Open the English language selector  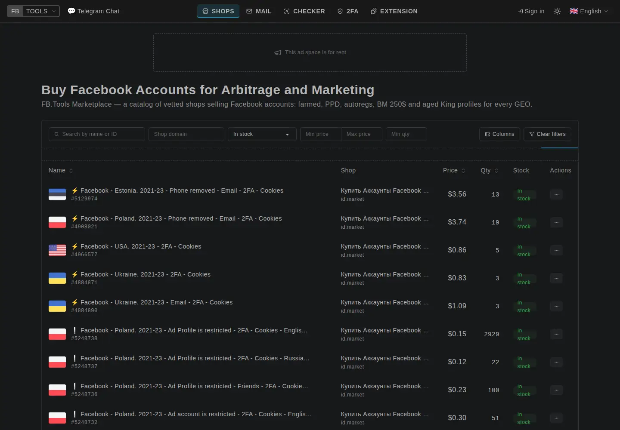click(589, 11)
